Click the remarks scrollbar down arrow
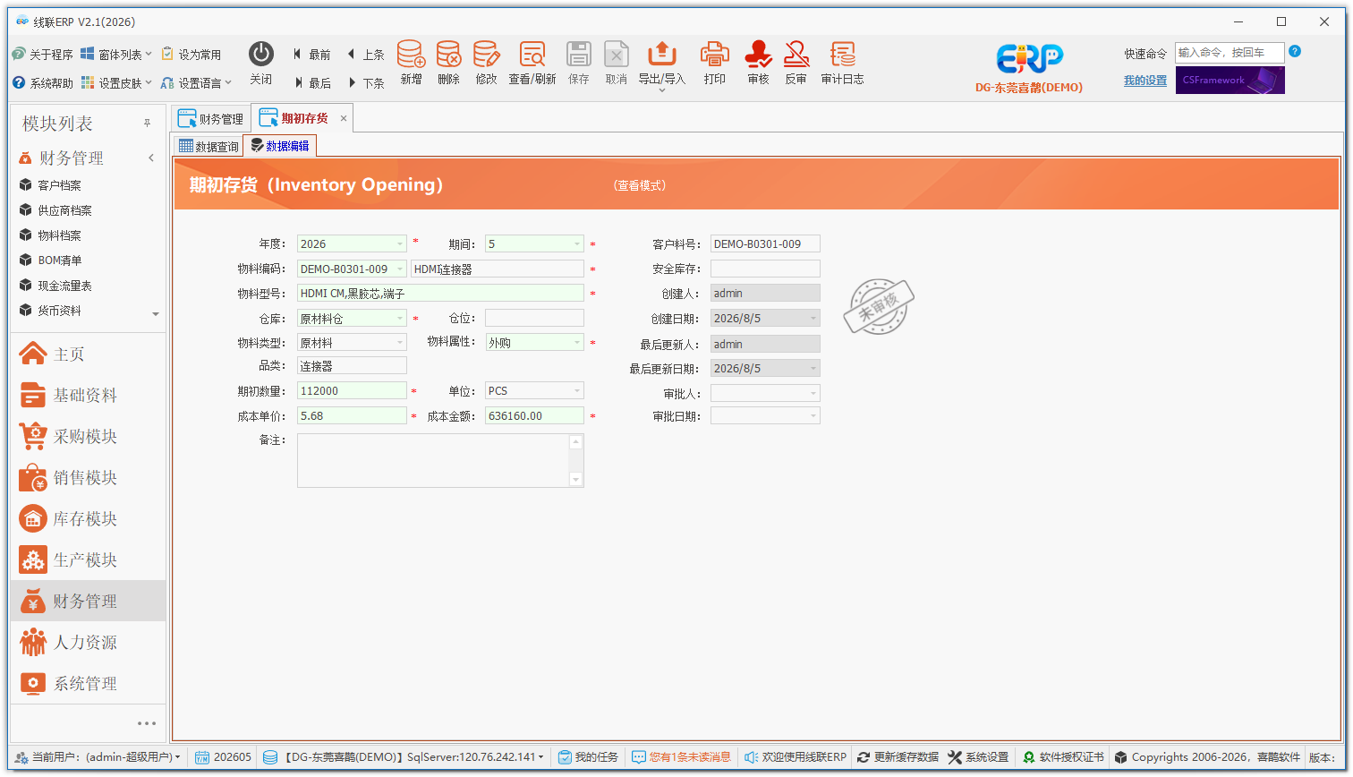Screen dimensions: 1353x777 click(576, 480)
